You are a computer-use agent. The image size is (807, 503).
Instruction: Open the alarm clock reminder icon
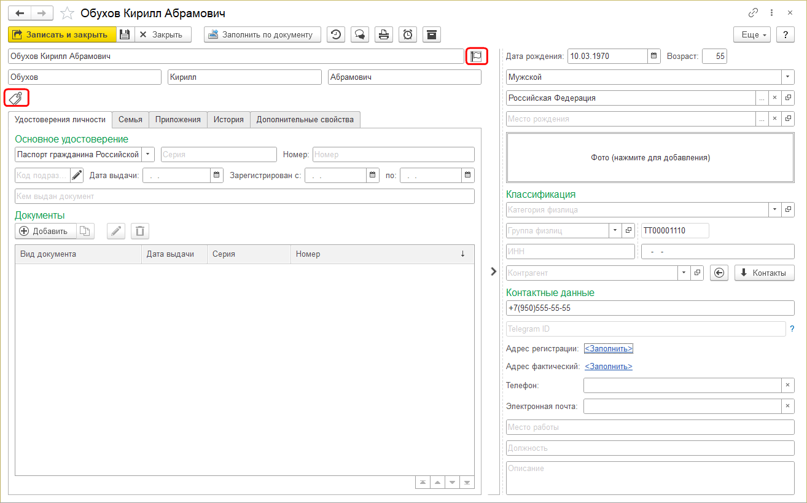tap(408, 34)
